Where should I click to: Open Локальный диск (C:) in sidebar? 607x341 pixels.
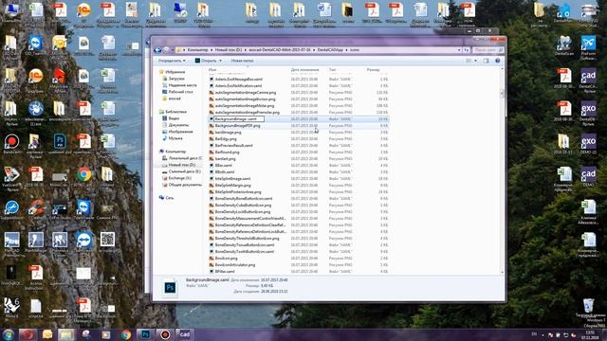click(x=185, y=158)
